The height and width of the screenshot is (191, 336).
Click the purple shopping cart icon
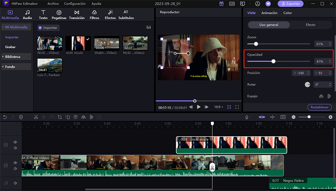(268, 4)
